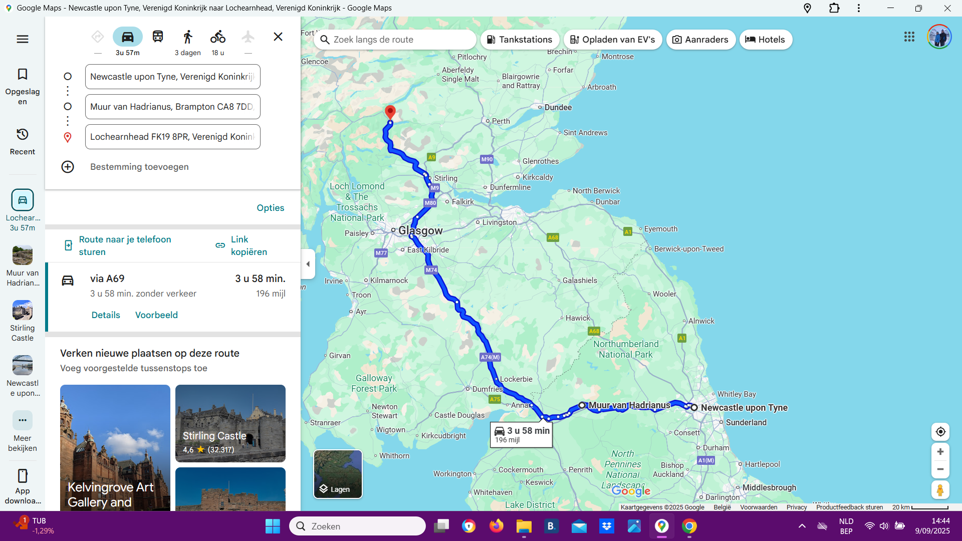Select the driving travel mode icon

[127, 37]
